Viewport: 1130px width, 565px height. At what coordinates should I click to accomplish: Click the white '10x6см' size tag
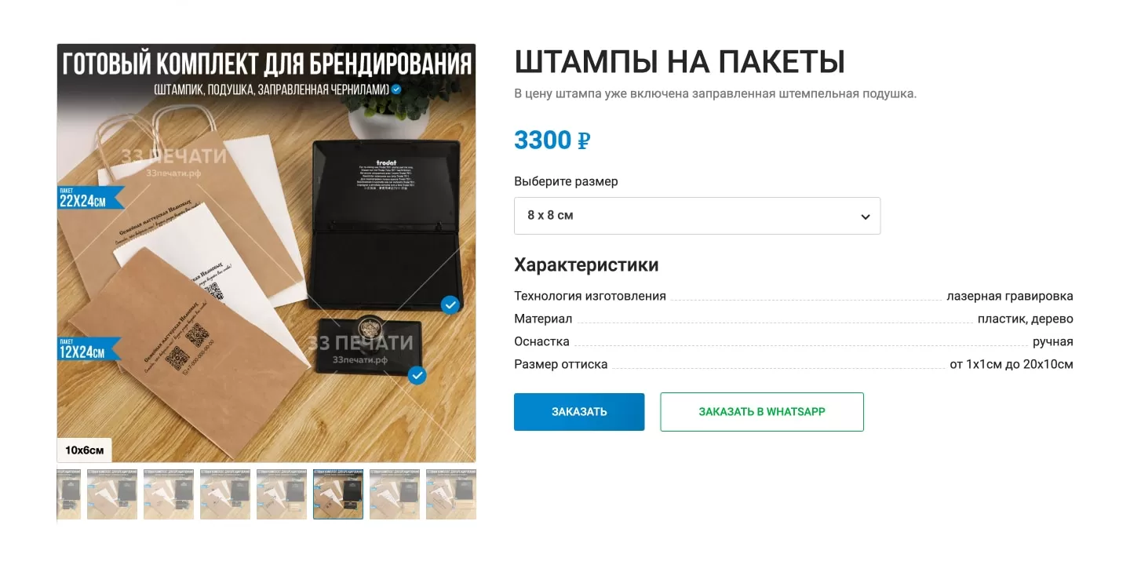[85, 450]
